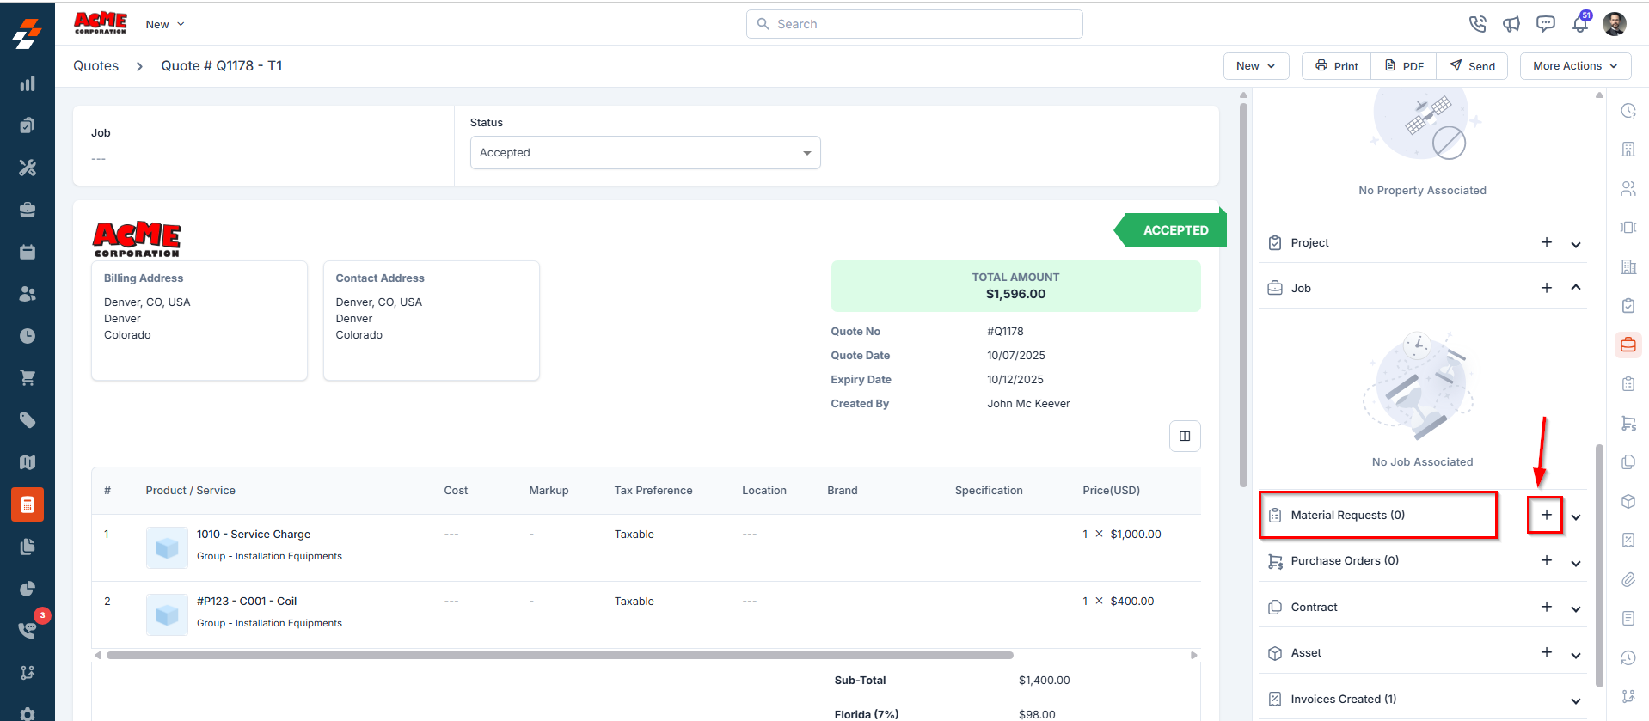Open the pie chart reports sidebar icon
Image resolution: width=1649 pixels, height=721 pixels.
point(28,589)
